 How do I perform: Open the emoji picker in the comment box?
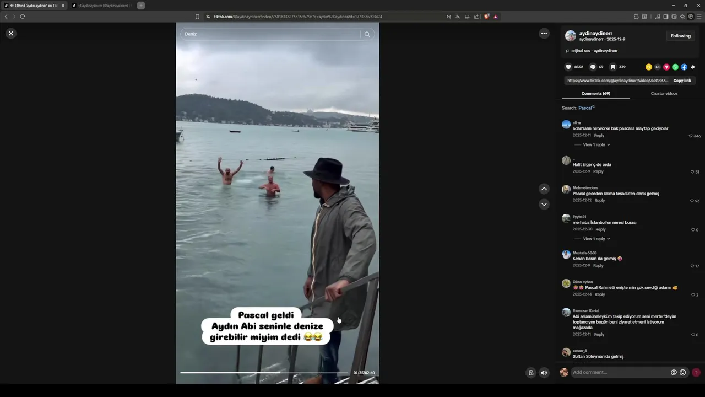[683, 372]
